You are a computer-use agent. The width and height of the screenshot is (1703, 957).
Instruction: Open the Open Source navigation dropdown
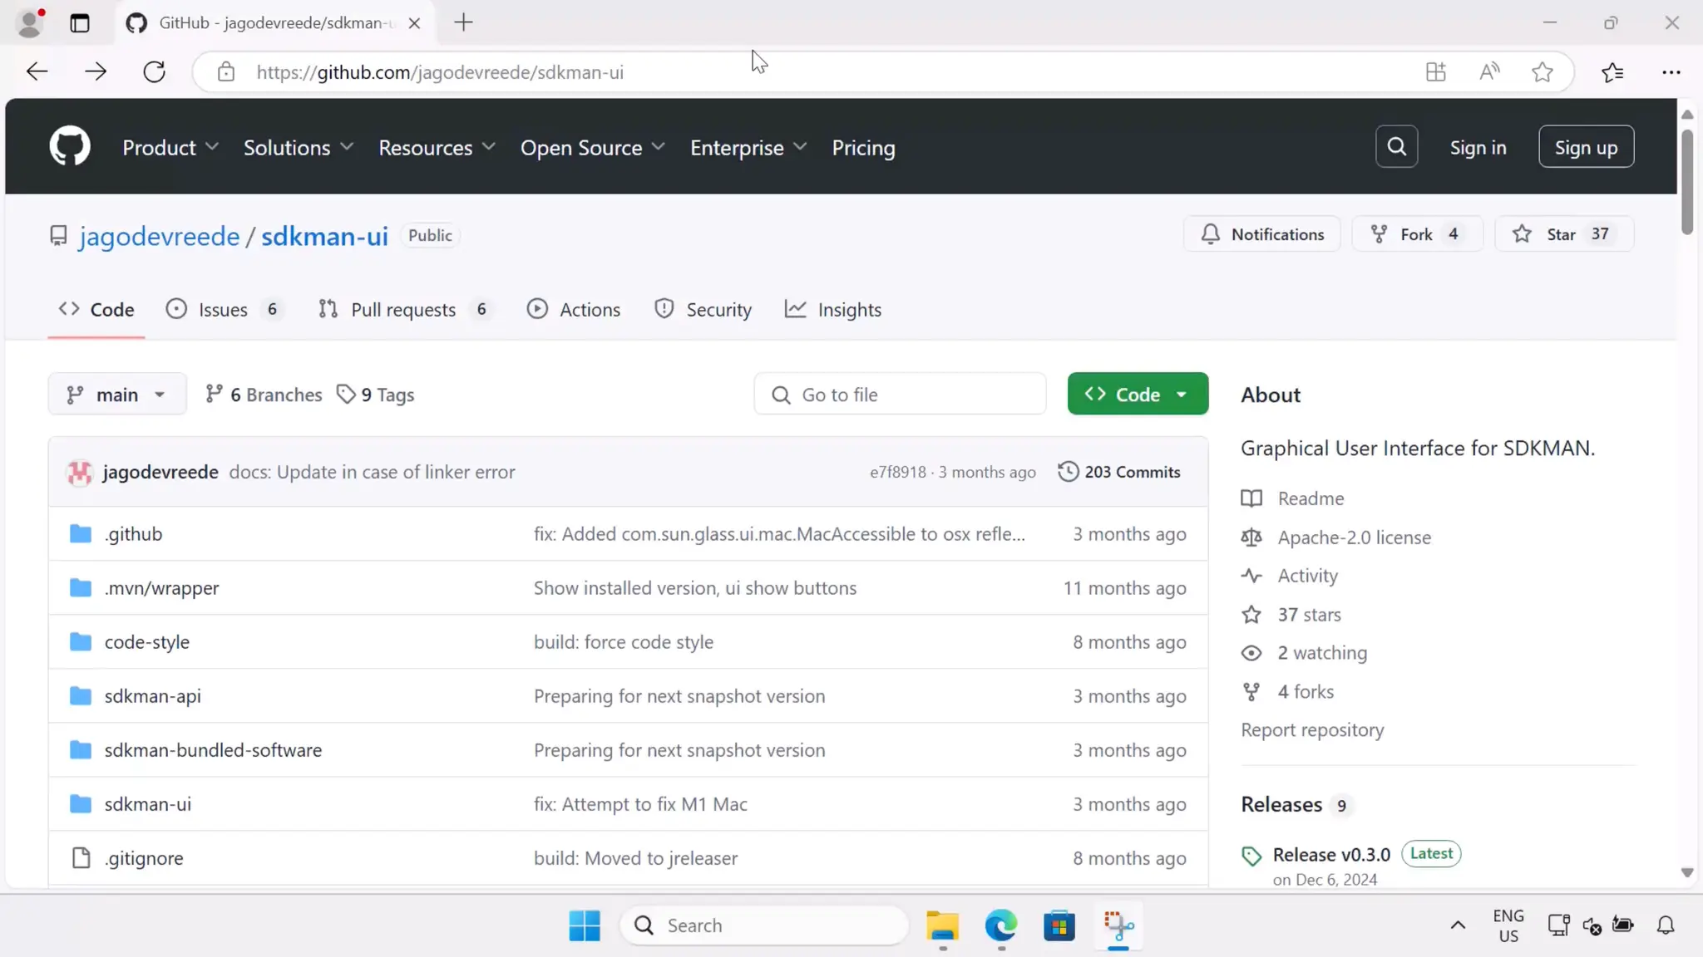pyautogui.click(x=592, y=148)
